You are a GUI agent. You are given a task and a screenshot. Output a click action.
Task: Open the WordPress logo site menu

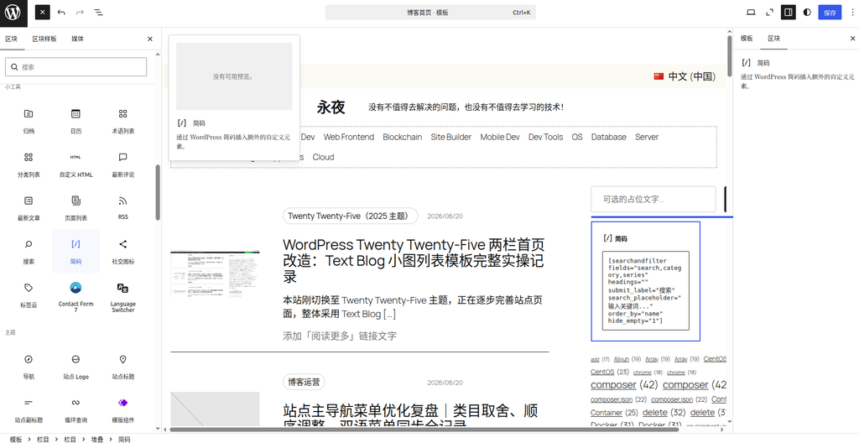pos(13,13)
